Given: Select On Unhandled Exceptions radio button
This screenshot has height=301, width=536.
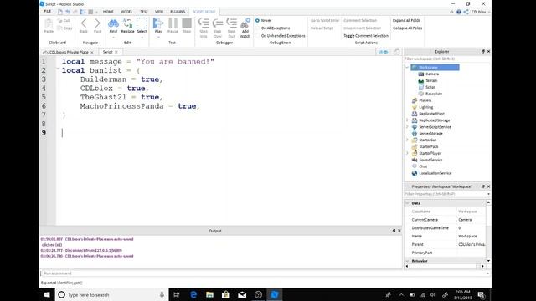Looking at the screenshot, I should click(257, 35).
